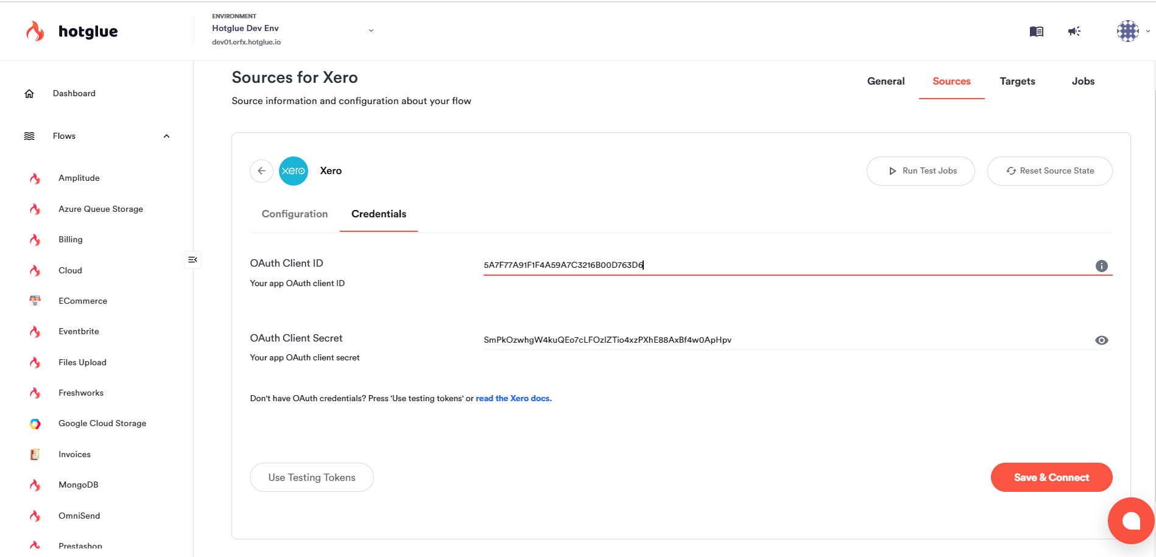Click the Files Upload flame icon
Screen dimensions: 1156x557
pos(35,362)
